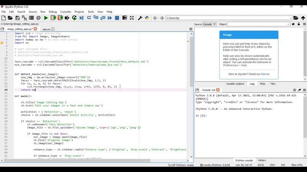Expand the Object combo box arrow
The image size is (307, 172).
coord(288,24)
